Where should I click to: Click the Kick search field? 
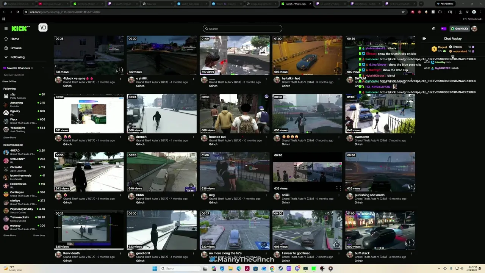click(242, 29)
